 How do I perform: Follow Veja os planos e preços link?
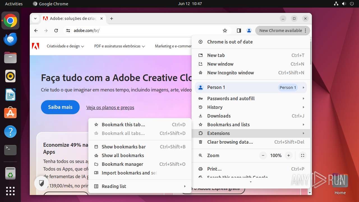tap(110, 107)
